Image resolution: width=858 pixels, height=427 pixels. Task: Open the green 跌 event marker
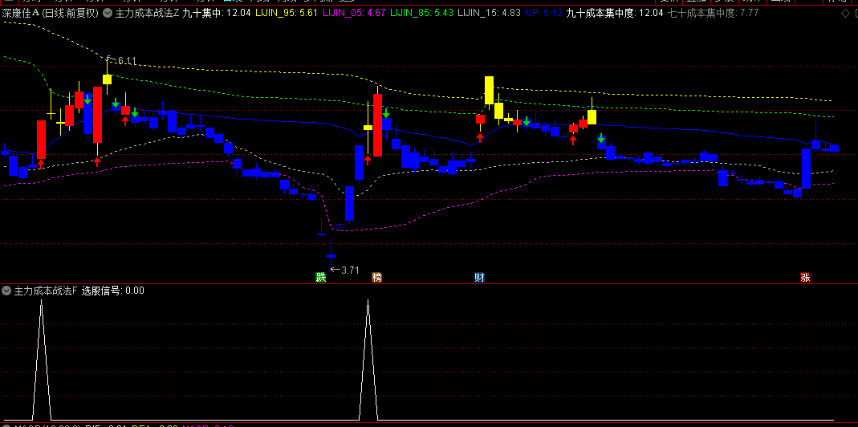pos(321,278)
